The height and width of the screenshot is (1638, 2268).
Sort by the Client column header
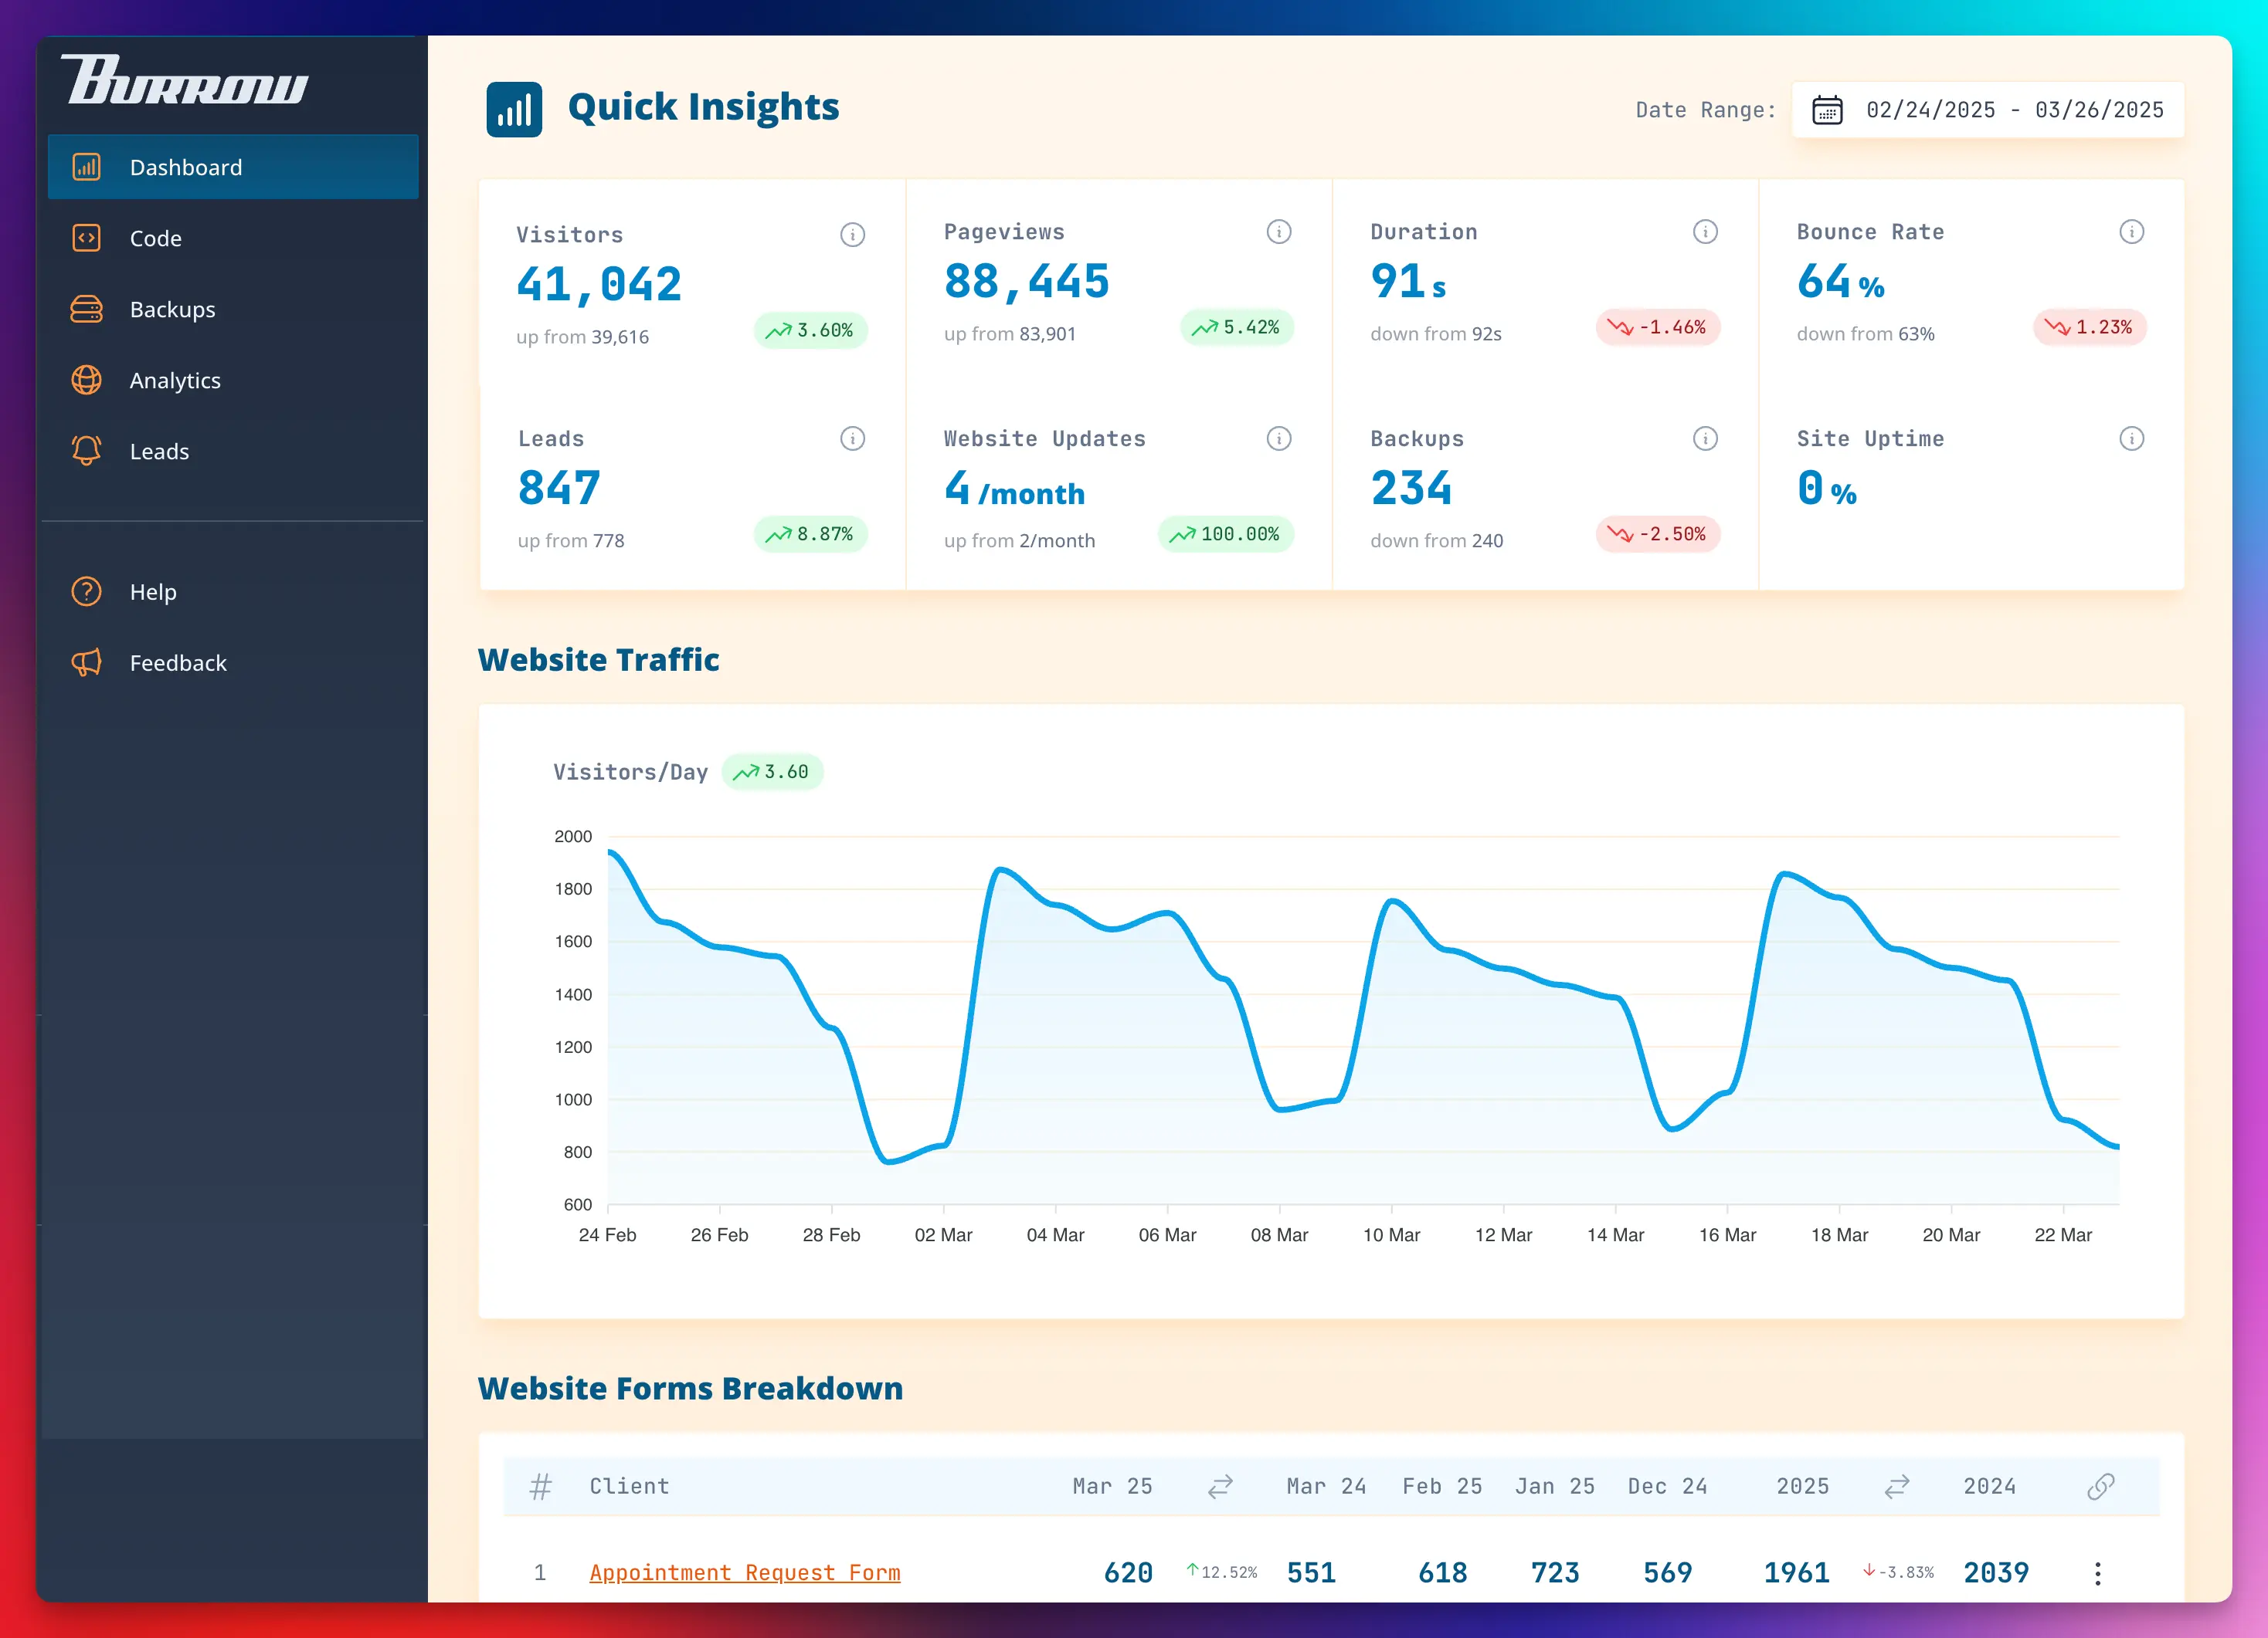[x=629, y=1487]
